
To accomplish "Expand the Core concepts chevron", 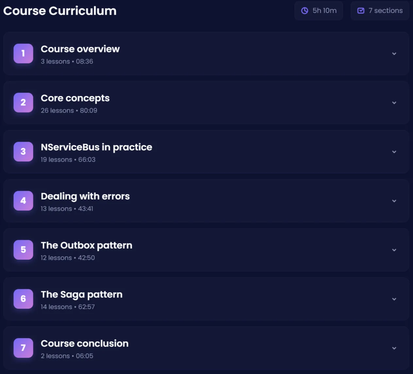I will (x=394, y=103).
